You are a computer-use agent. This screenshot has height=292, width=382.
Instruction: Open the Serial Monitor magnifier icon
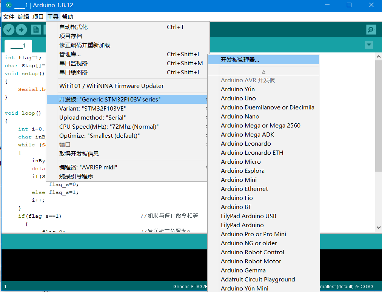tap(371, 30)
